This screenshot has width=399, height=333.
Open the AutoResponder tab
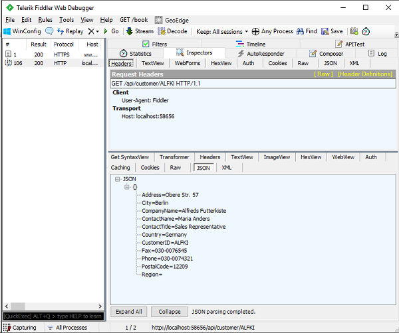click(x=261, y=54)
